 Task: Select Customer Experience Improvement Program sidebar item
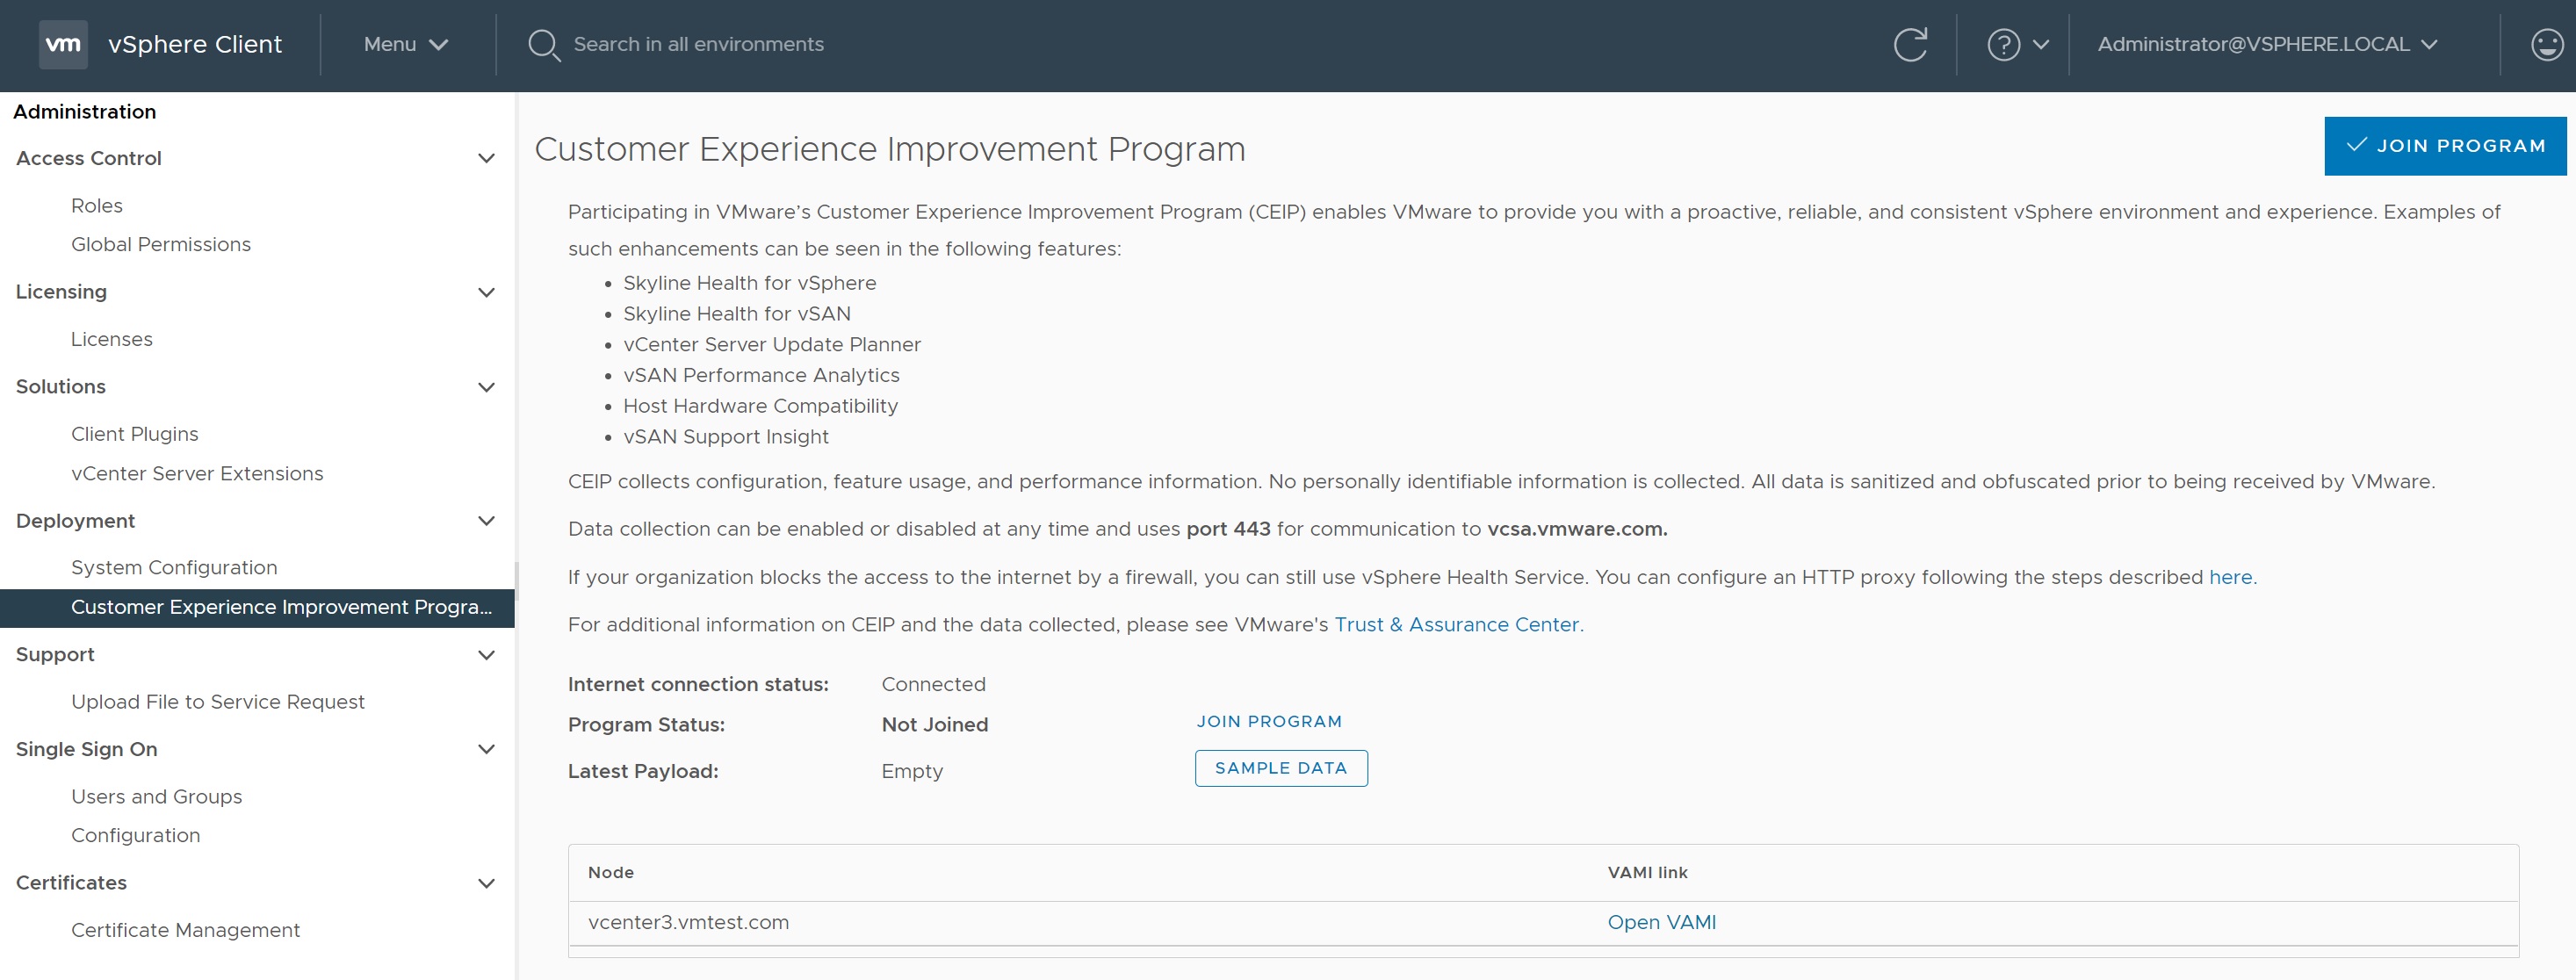pos(257,607)
